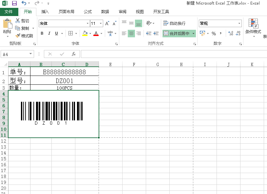Click the 合并后居中 button

[x=177, y=33]
